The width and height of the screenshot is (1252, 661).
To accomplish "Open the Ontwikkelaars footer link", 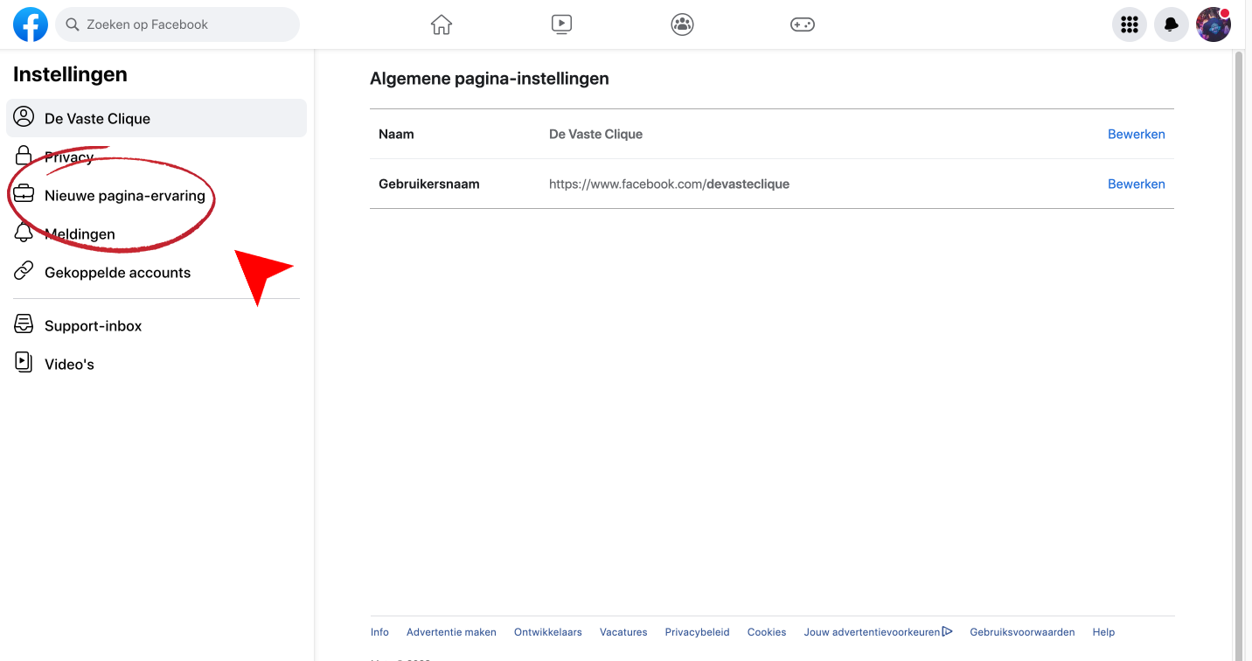I will (x=548, y=632).
